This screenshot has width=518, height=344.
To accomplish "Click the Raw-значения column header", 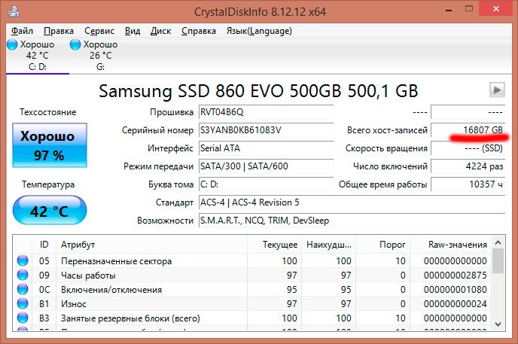I will click(x=450, y=245).
